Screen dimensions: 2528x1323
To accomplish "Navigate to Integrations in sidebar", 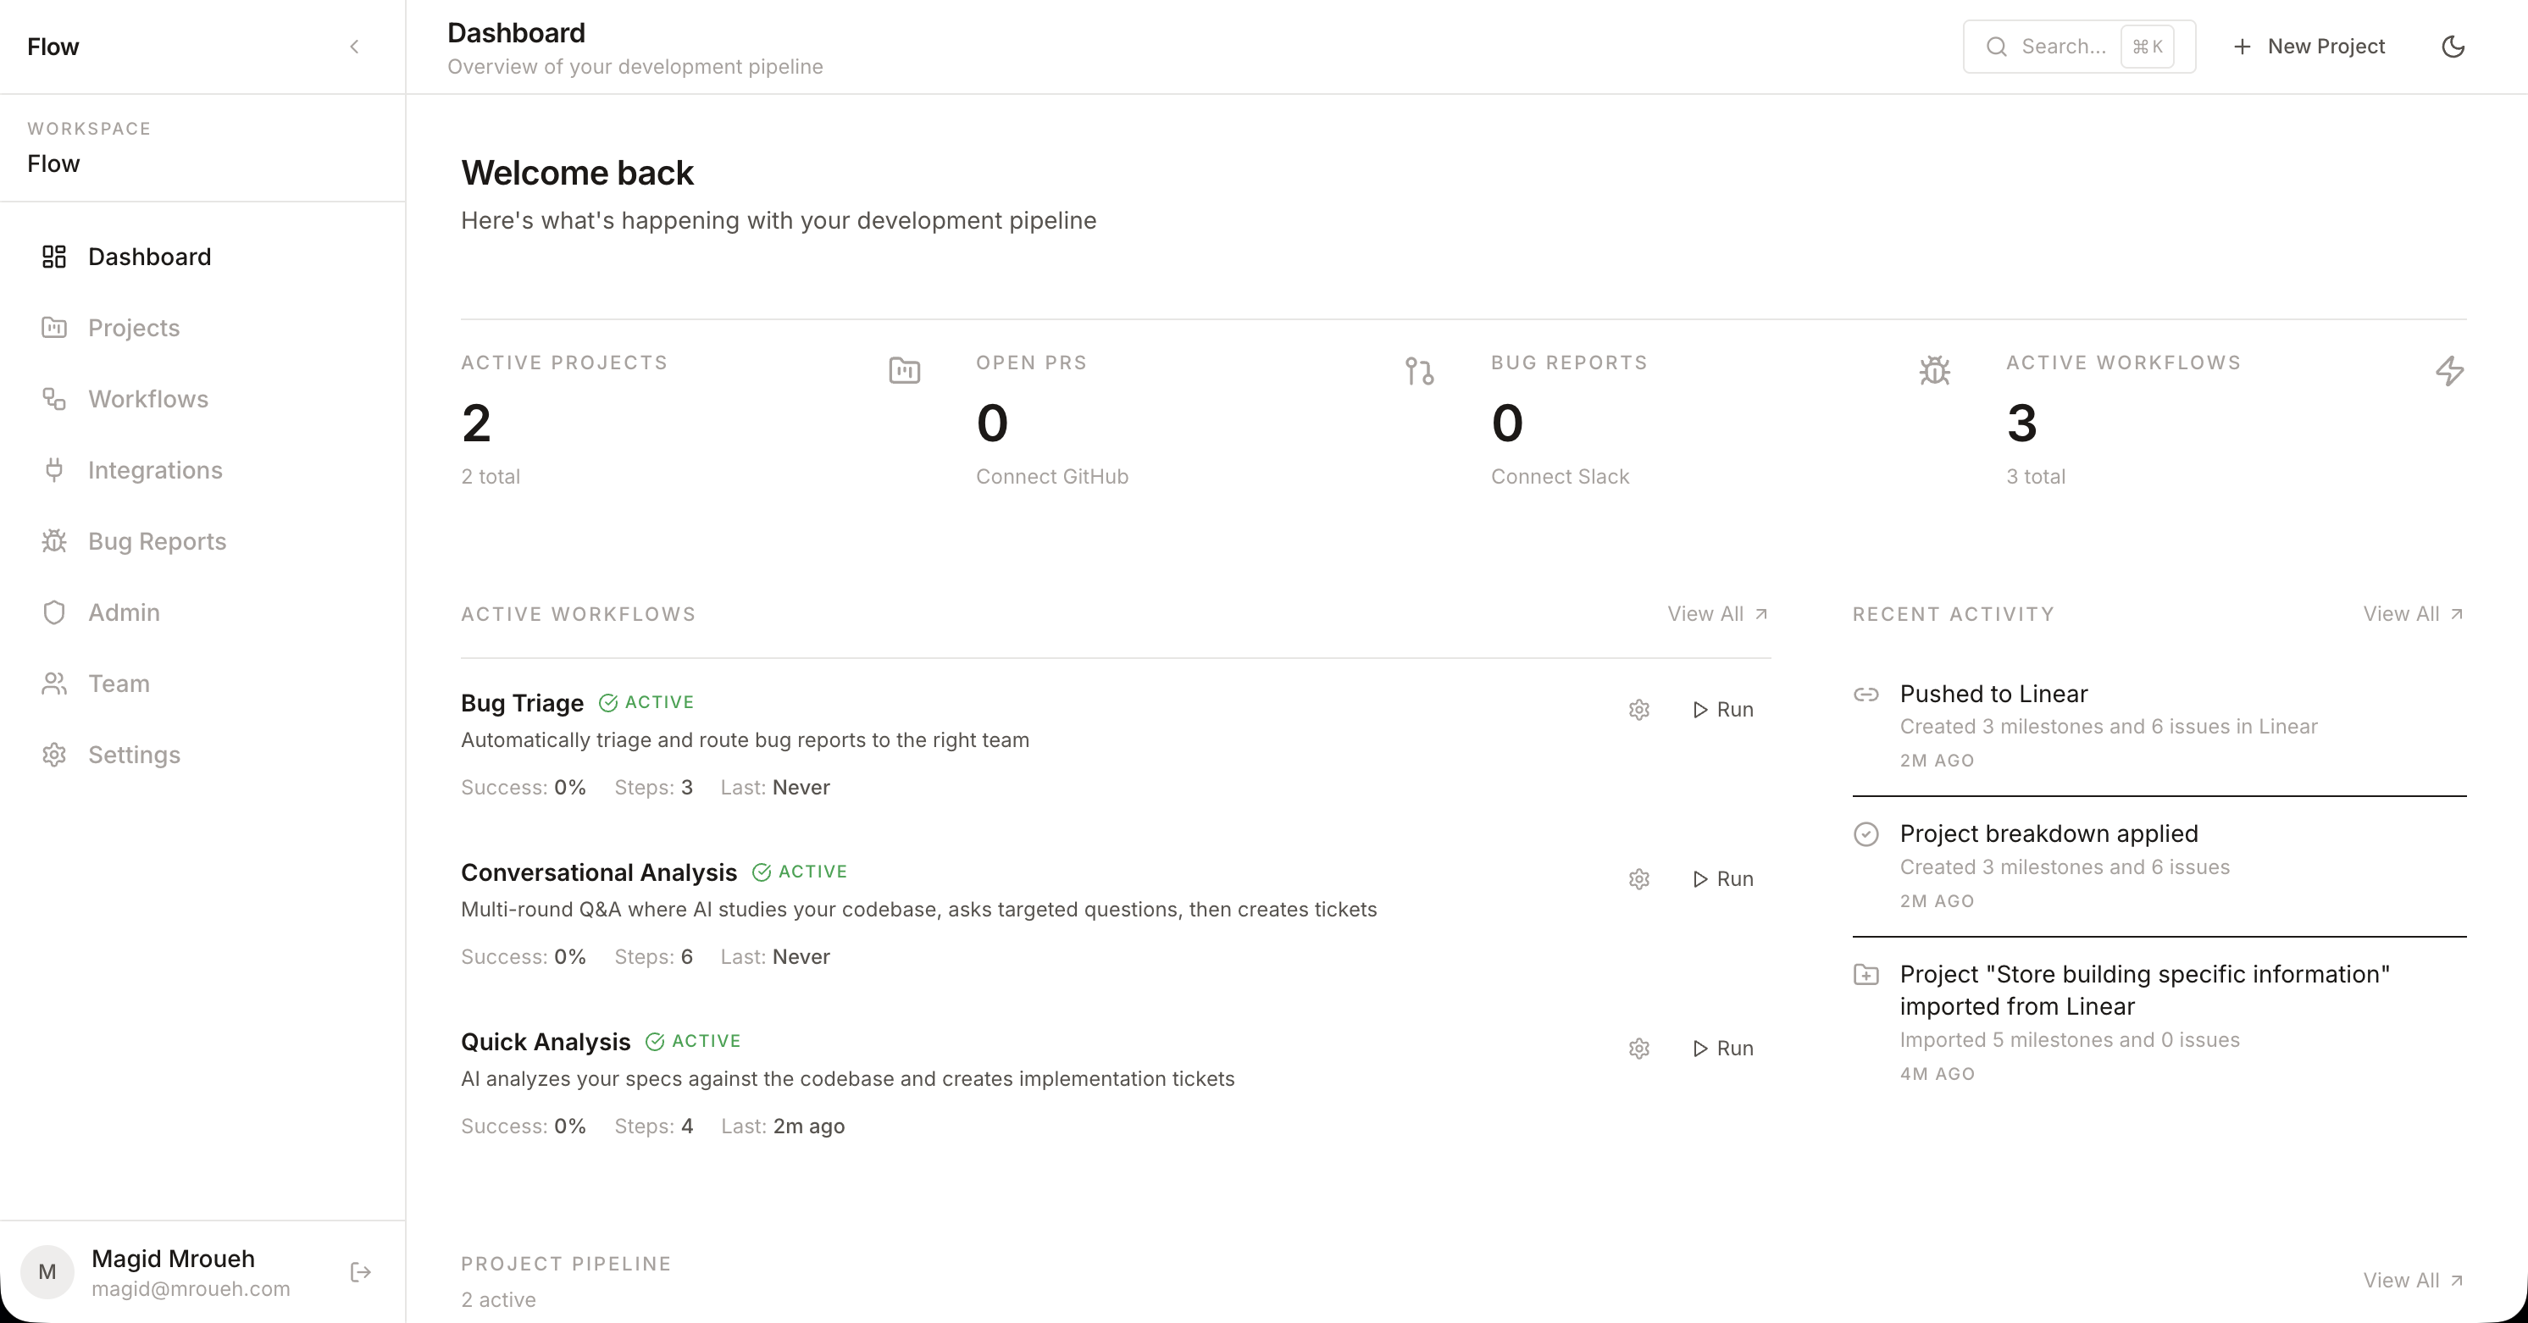I will coord(202,470).
